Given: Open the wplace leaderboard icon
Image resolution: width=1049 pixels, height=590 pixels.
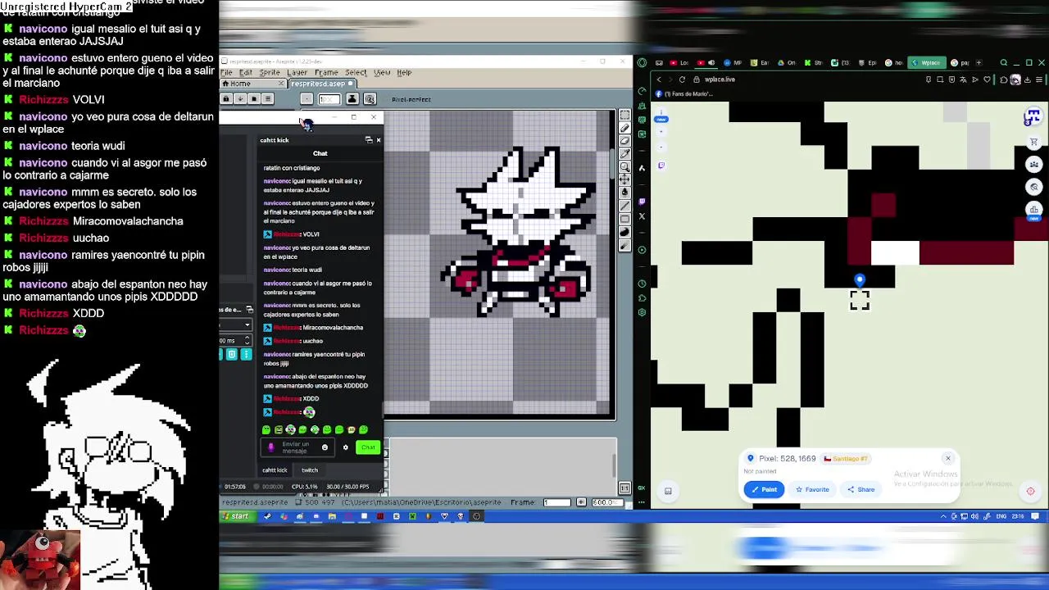Looking at the screenshot, I should pos(1034,211).
